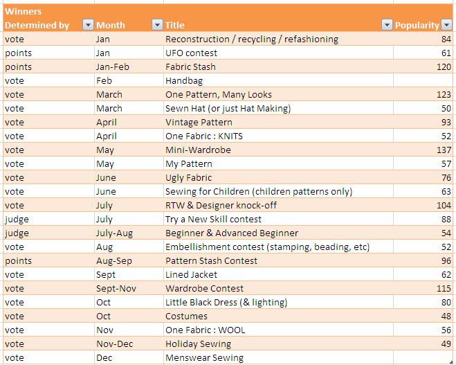Screen dimensions: 456x365
Task: Click the Pattern Stash Contest cell
Action: tap(278, 261)
